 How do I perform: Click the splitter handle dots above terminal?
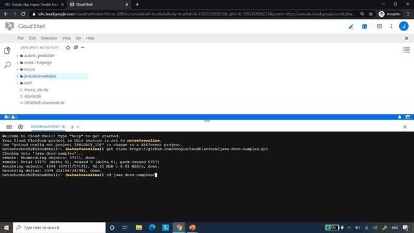207,121
